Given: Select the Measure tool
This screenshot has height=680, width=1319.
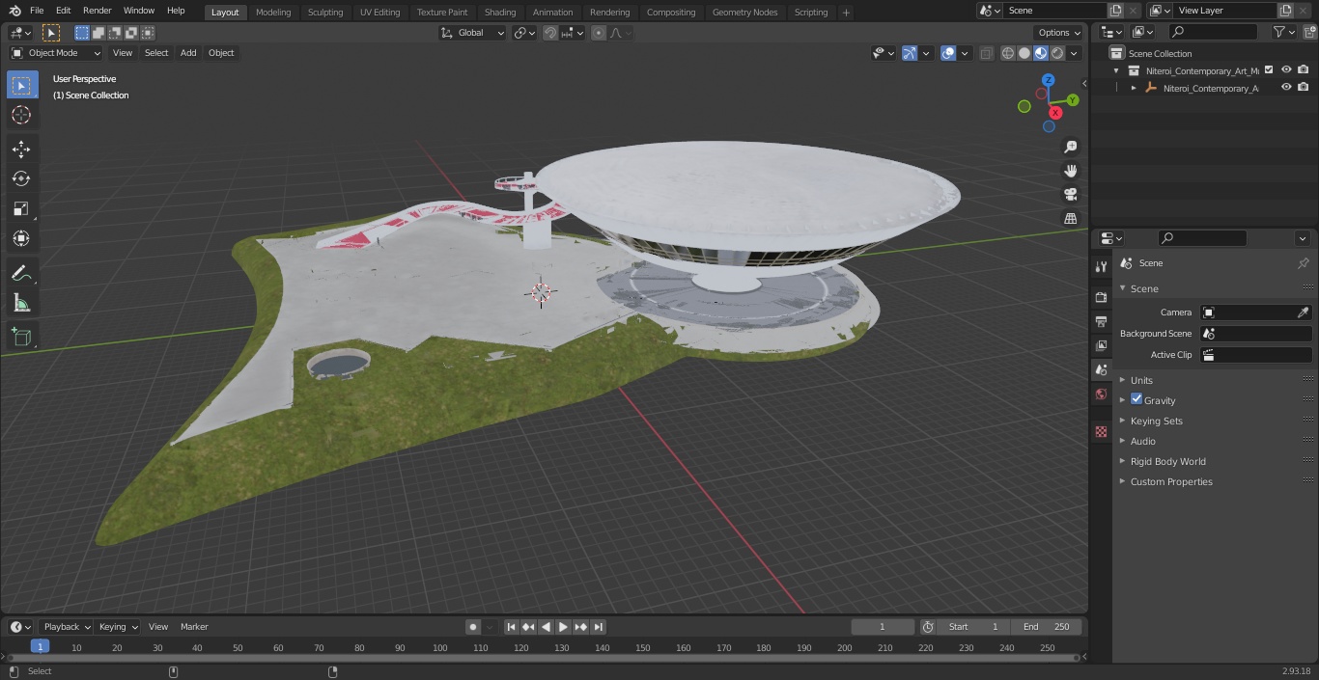Looking at the screenshot, I should tap(21, 303).
